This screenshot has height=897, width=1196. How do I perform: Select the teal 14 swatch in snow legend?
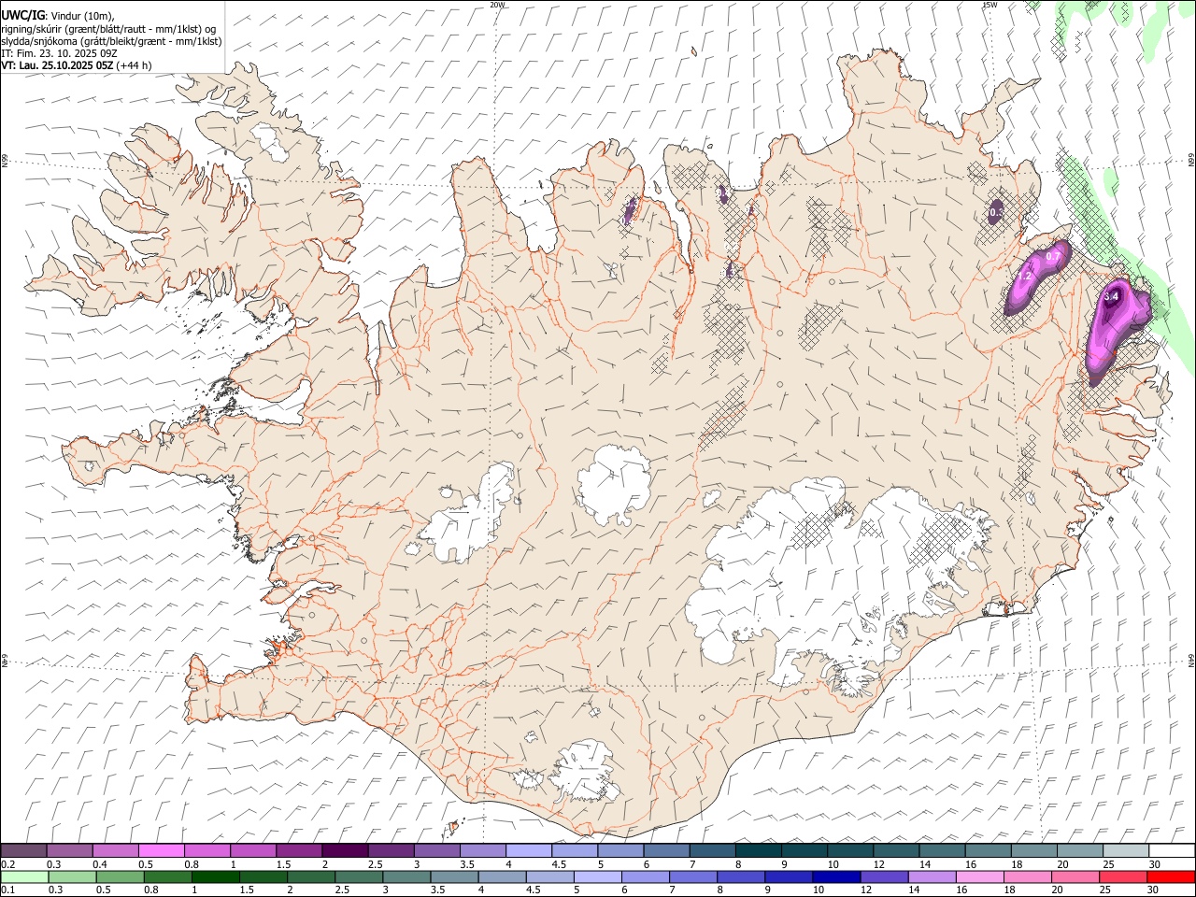(x=943, y=851)
